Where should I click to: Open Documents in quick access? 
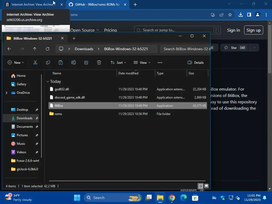pyautogui.click(x=25, y=127)
